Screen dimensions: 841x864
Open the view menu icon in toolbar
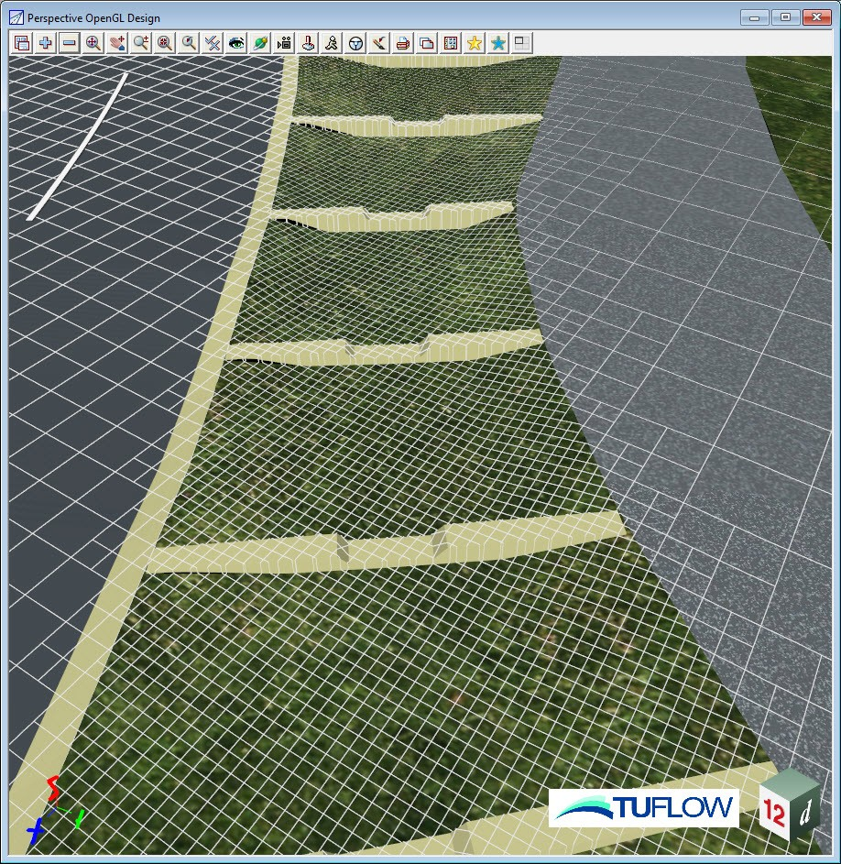click(x=22, y=43)
